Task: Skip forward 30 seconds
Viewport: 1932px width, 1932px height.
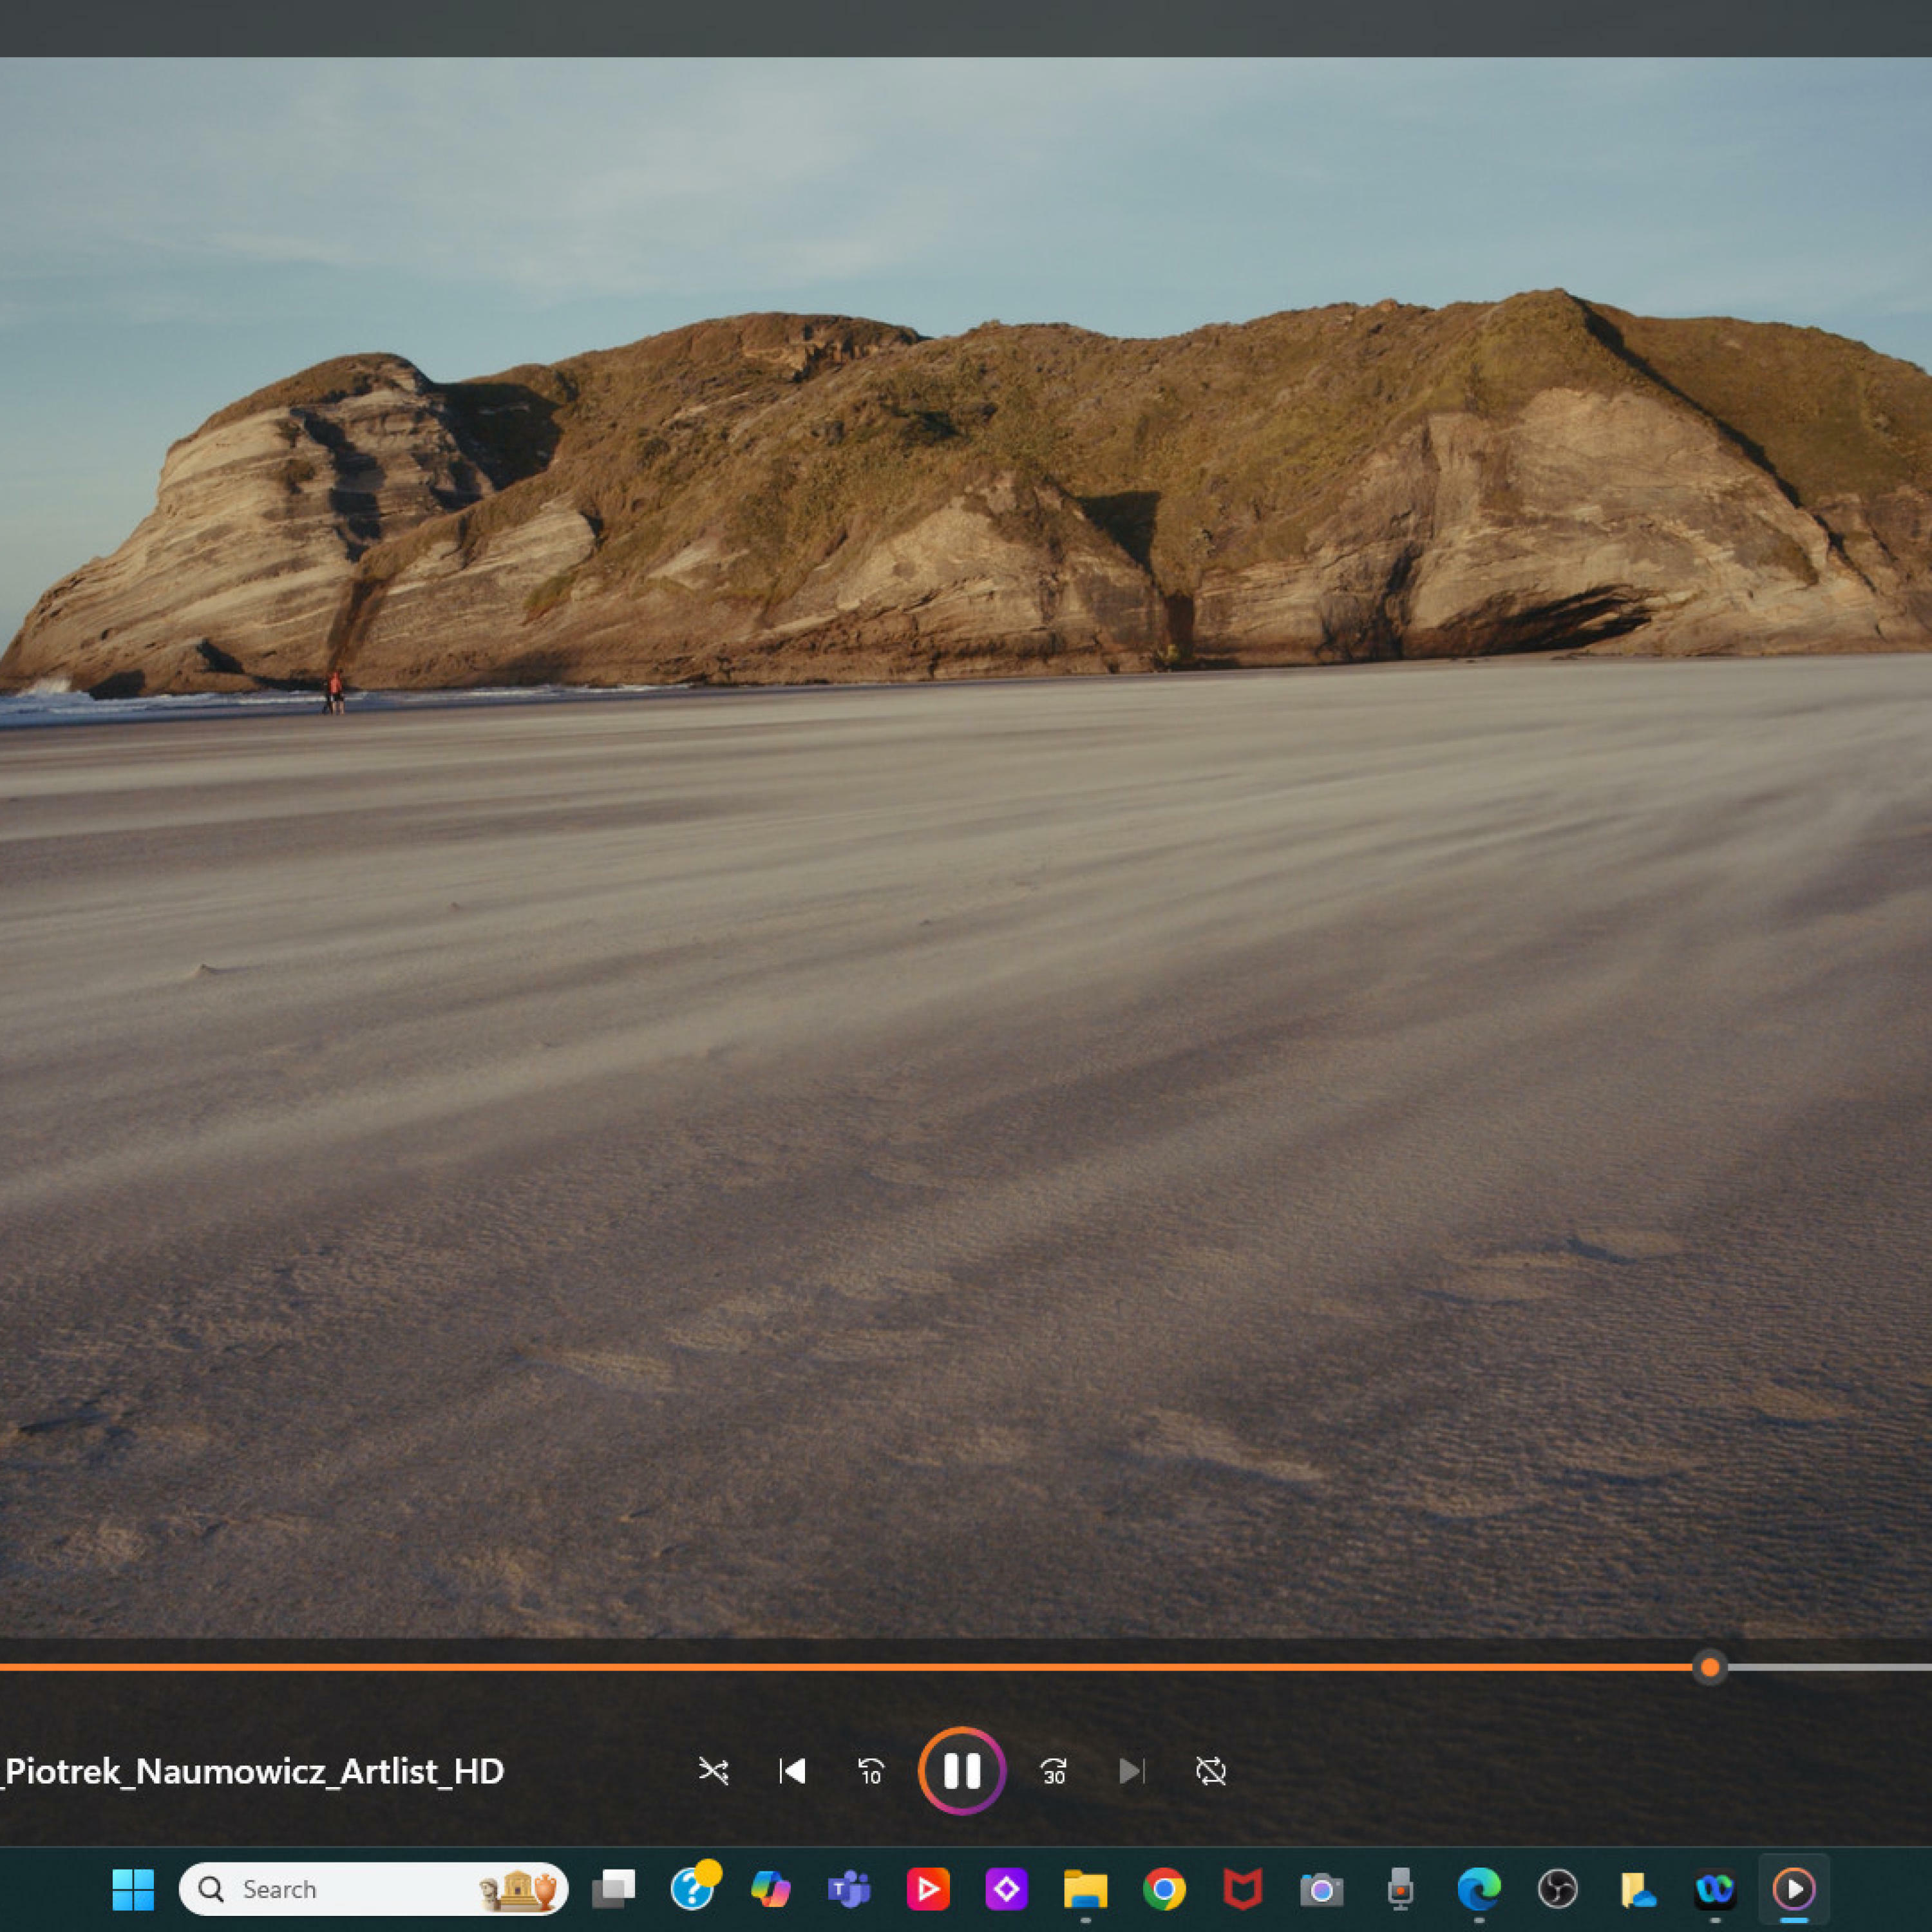Action: point(1053,1771)
